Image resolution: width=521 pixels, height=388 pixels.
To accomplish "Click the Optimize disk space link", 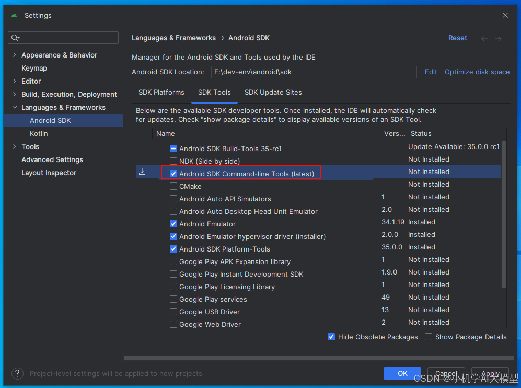I will 477,72.
